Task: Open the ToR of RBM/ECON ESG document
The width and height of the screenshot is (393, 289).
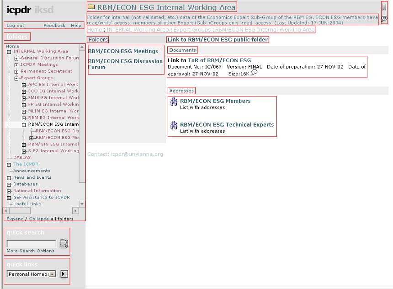Action: [x=219, y=60]
